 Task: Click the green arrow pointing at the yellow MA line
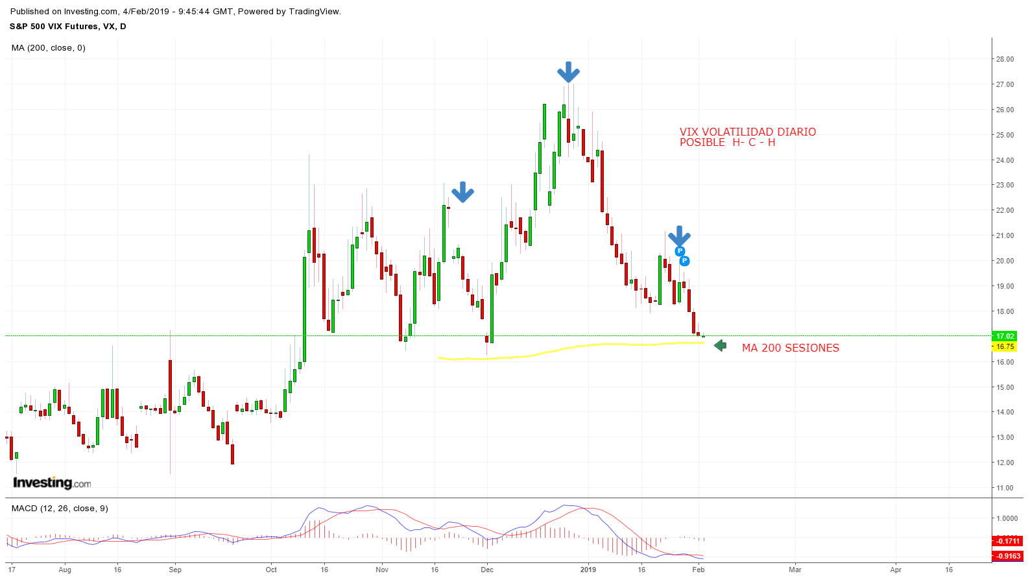tap(720, 346)
